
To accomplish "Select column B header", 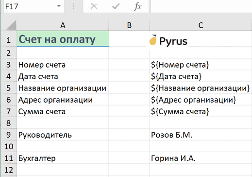I will [129, 25].
